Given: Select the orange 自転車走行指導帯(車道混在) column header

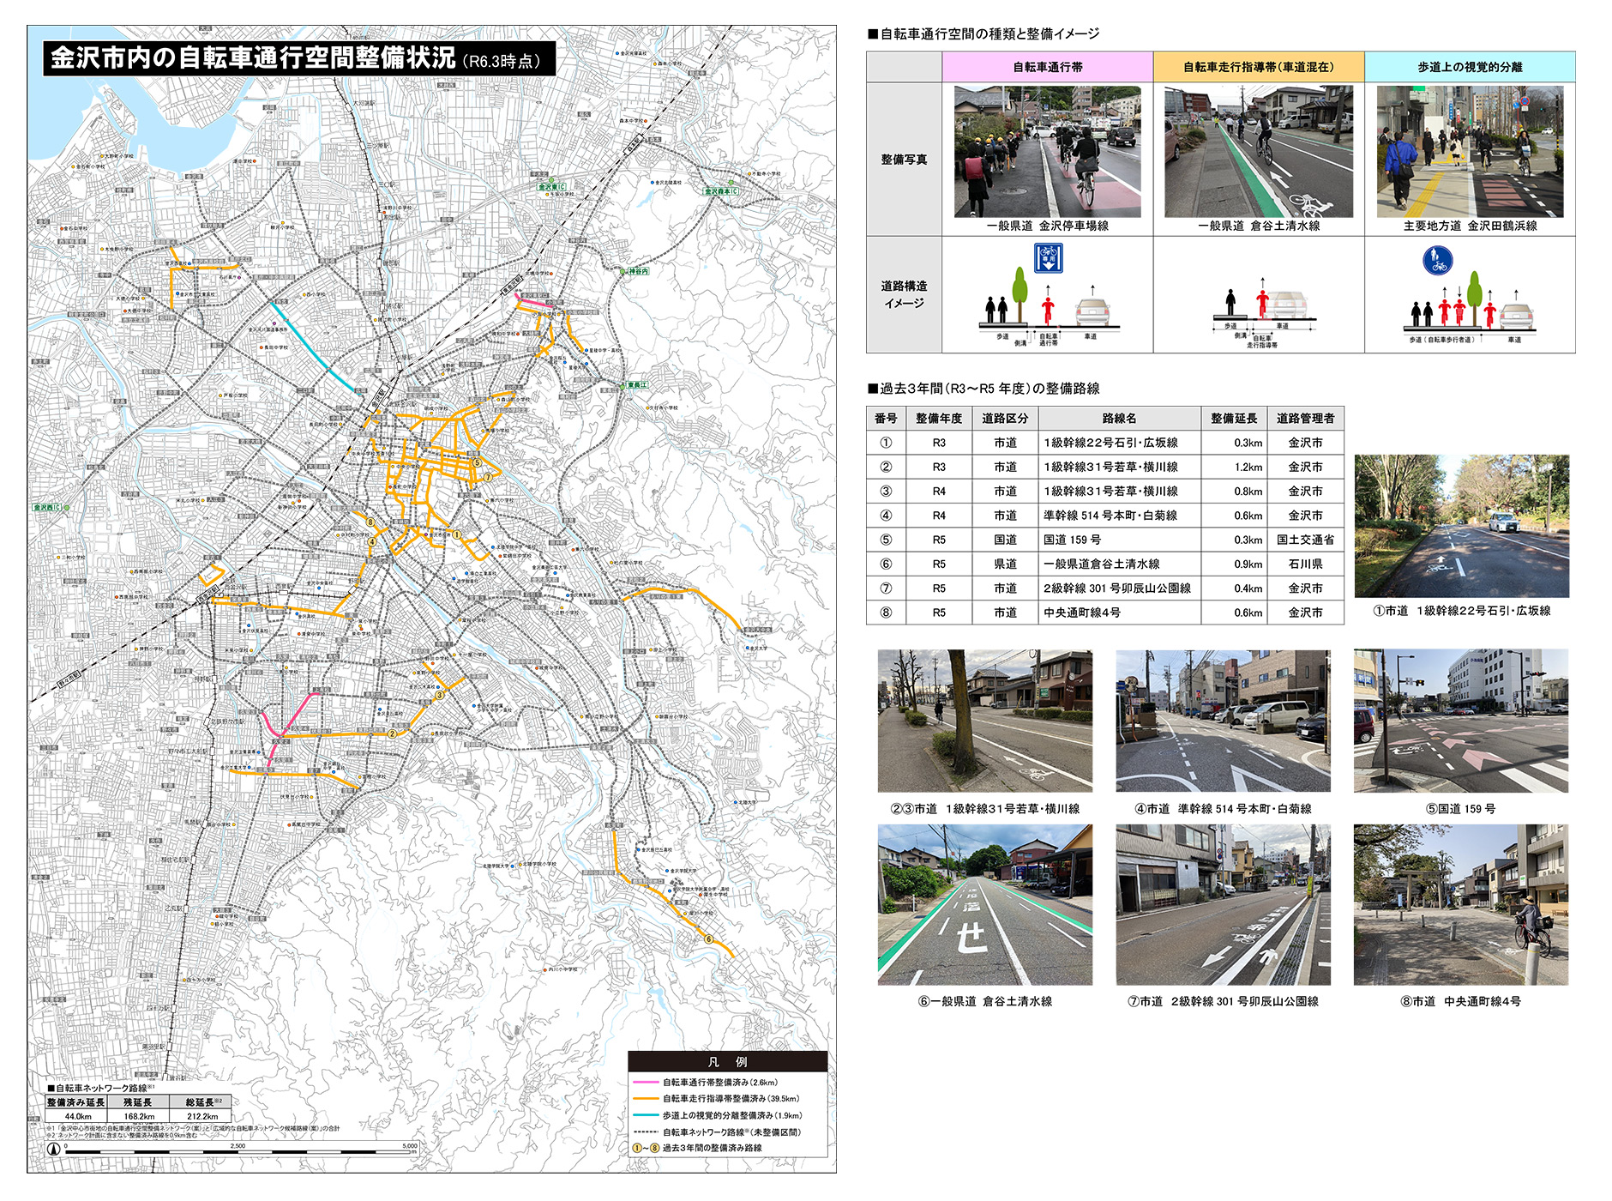Looking at the screenshot, I should pyautogui.click(x=1259, y=67).
